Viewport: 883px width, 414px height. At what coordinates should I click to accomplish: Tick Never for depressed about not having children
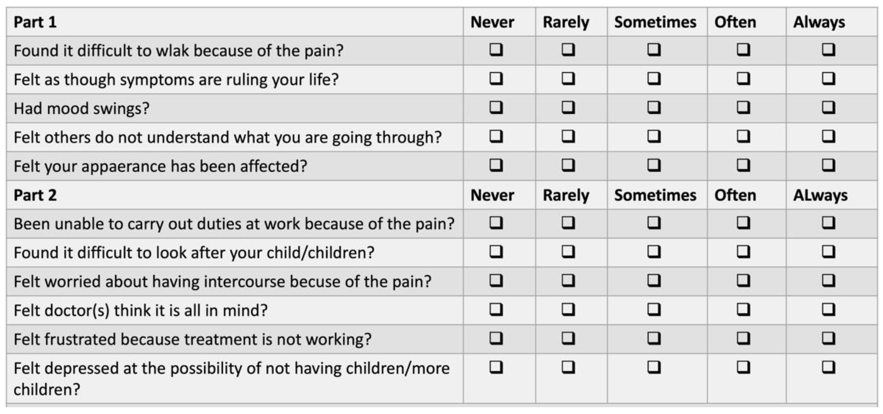point(496,367)
